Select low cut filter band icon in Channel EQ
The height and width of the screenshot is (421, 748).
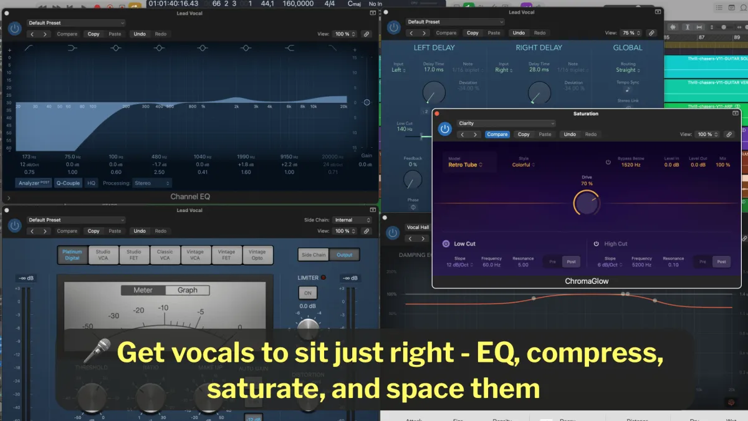(x=29, y=48)
